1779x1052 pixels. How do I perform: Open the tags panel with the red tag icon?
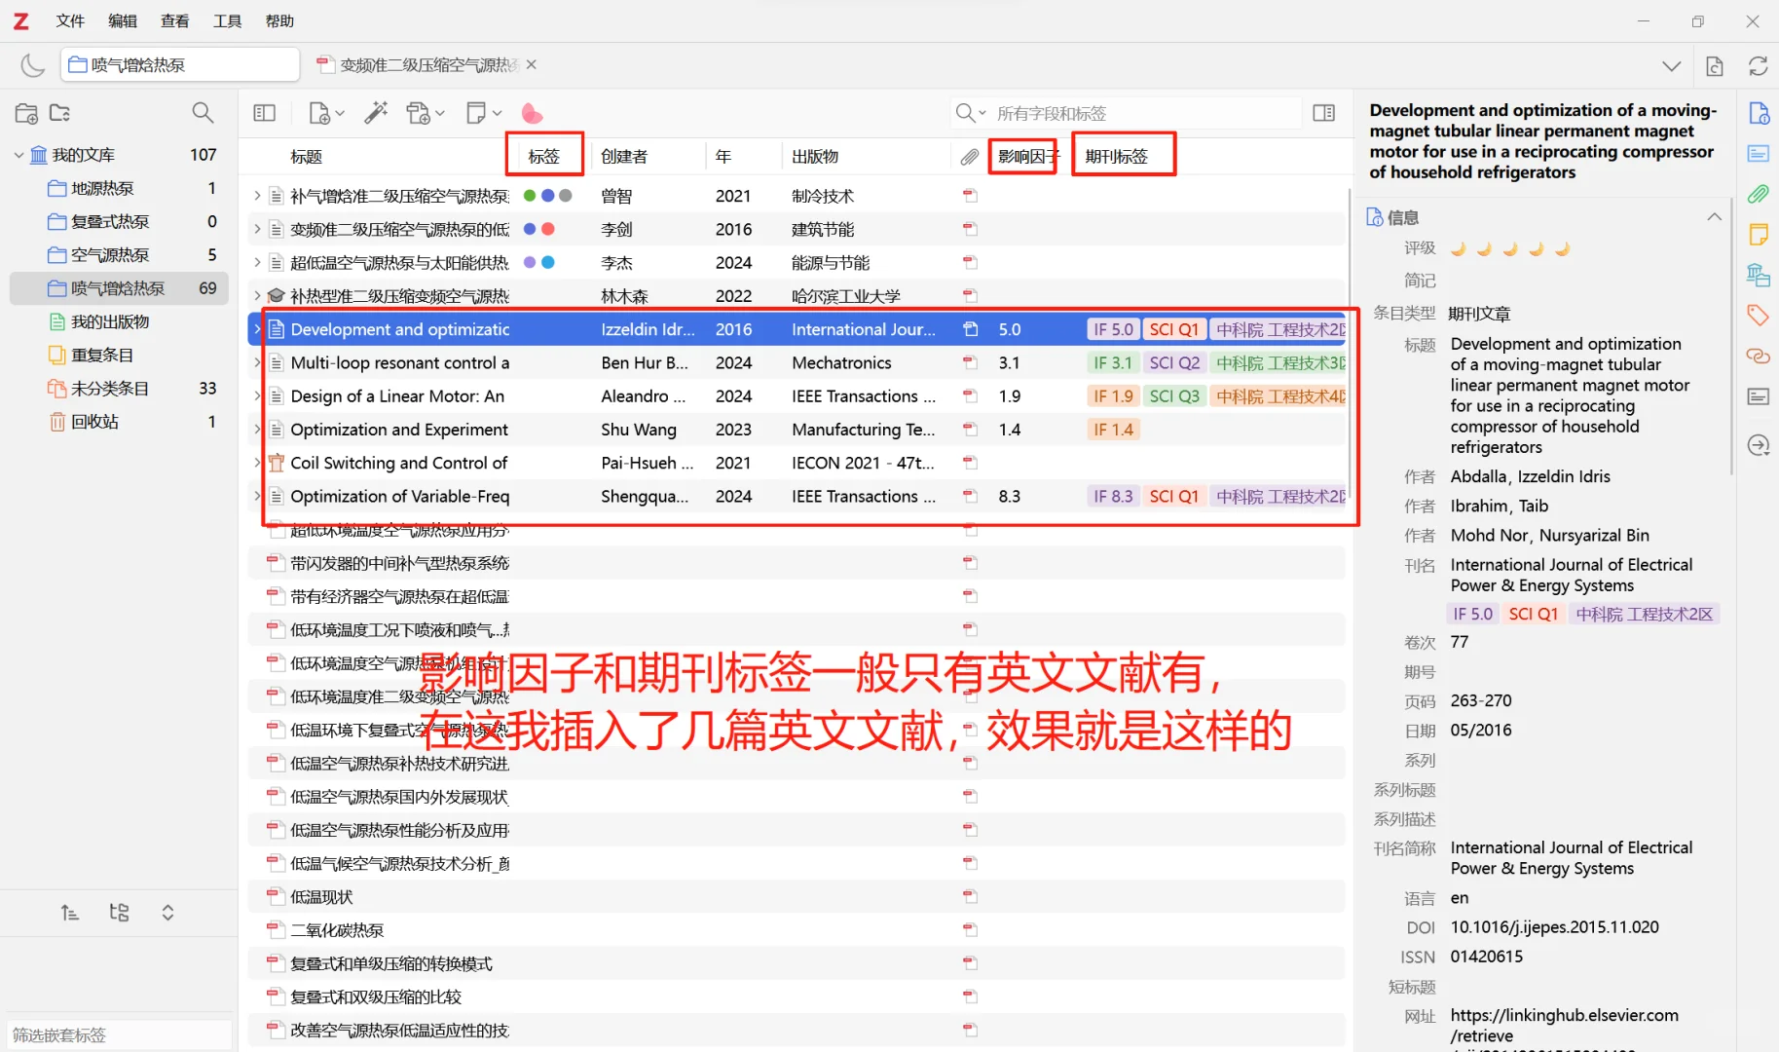(1759, 315)
